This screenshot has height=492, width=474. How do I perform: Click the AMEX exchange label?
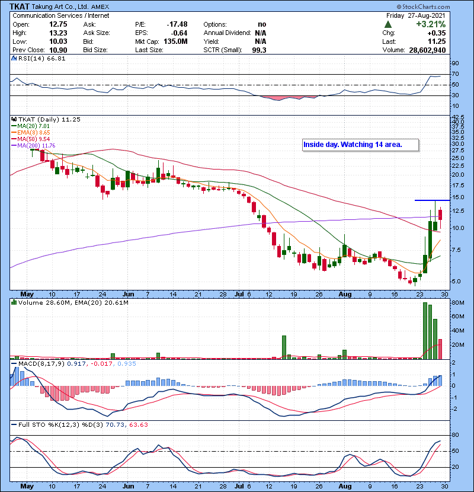100,7
